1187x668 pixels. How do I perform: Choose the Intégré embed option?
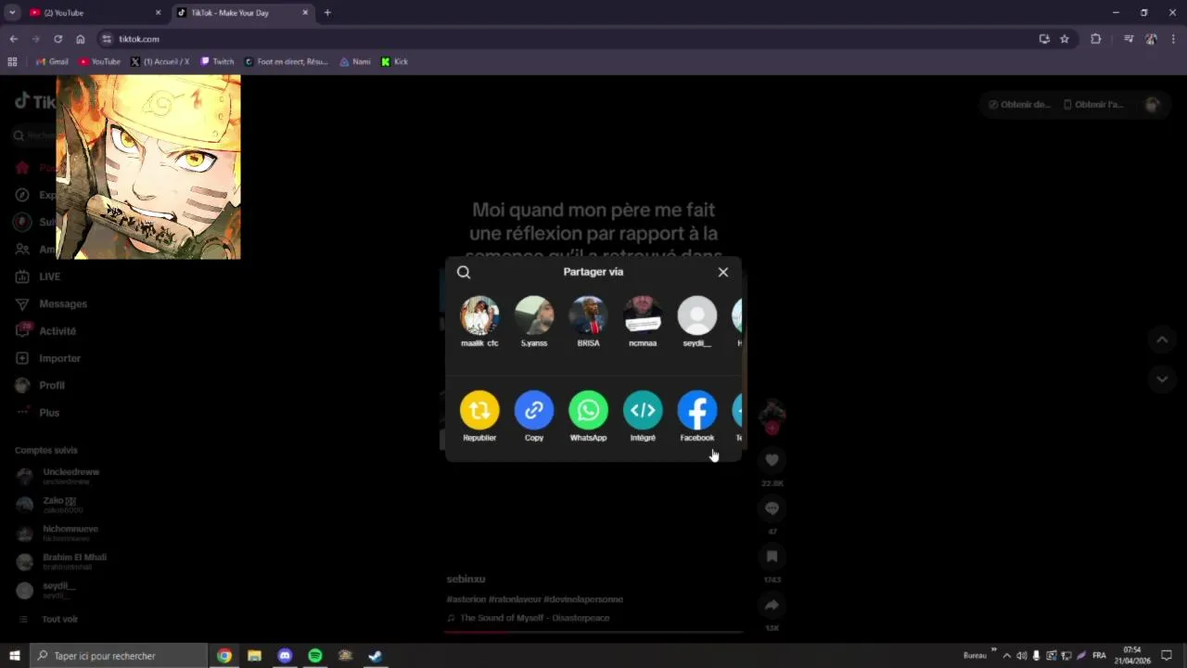[643, 410]
